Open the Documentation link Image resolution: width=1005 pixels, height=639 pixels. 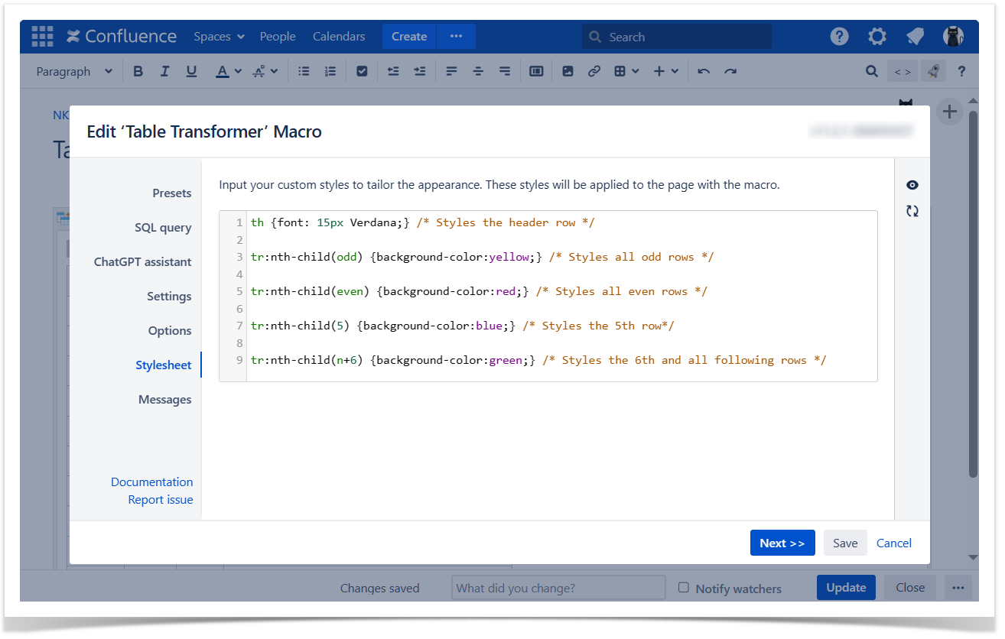[151, 482]
